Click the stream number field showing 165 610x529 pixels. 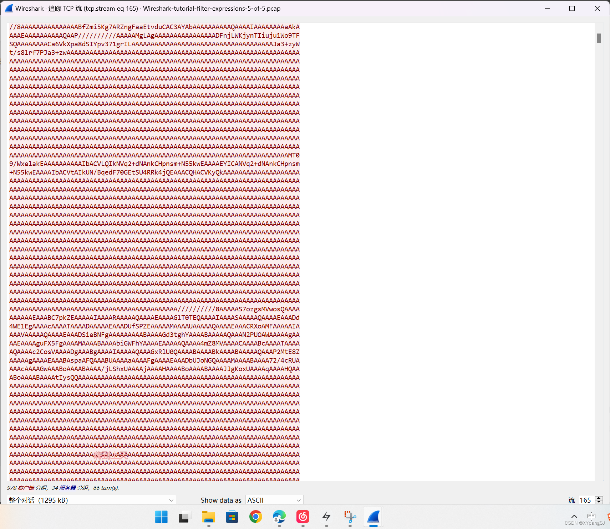pyautogui.click(x=587, y=500)
